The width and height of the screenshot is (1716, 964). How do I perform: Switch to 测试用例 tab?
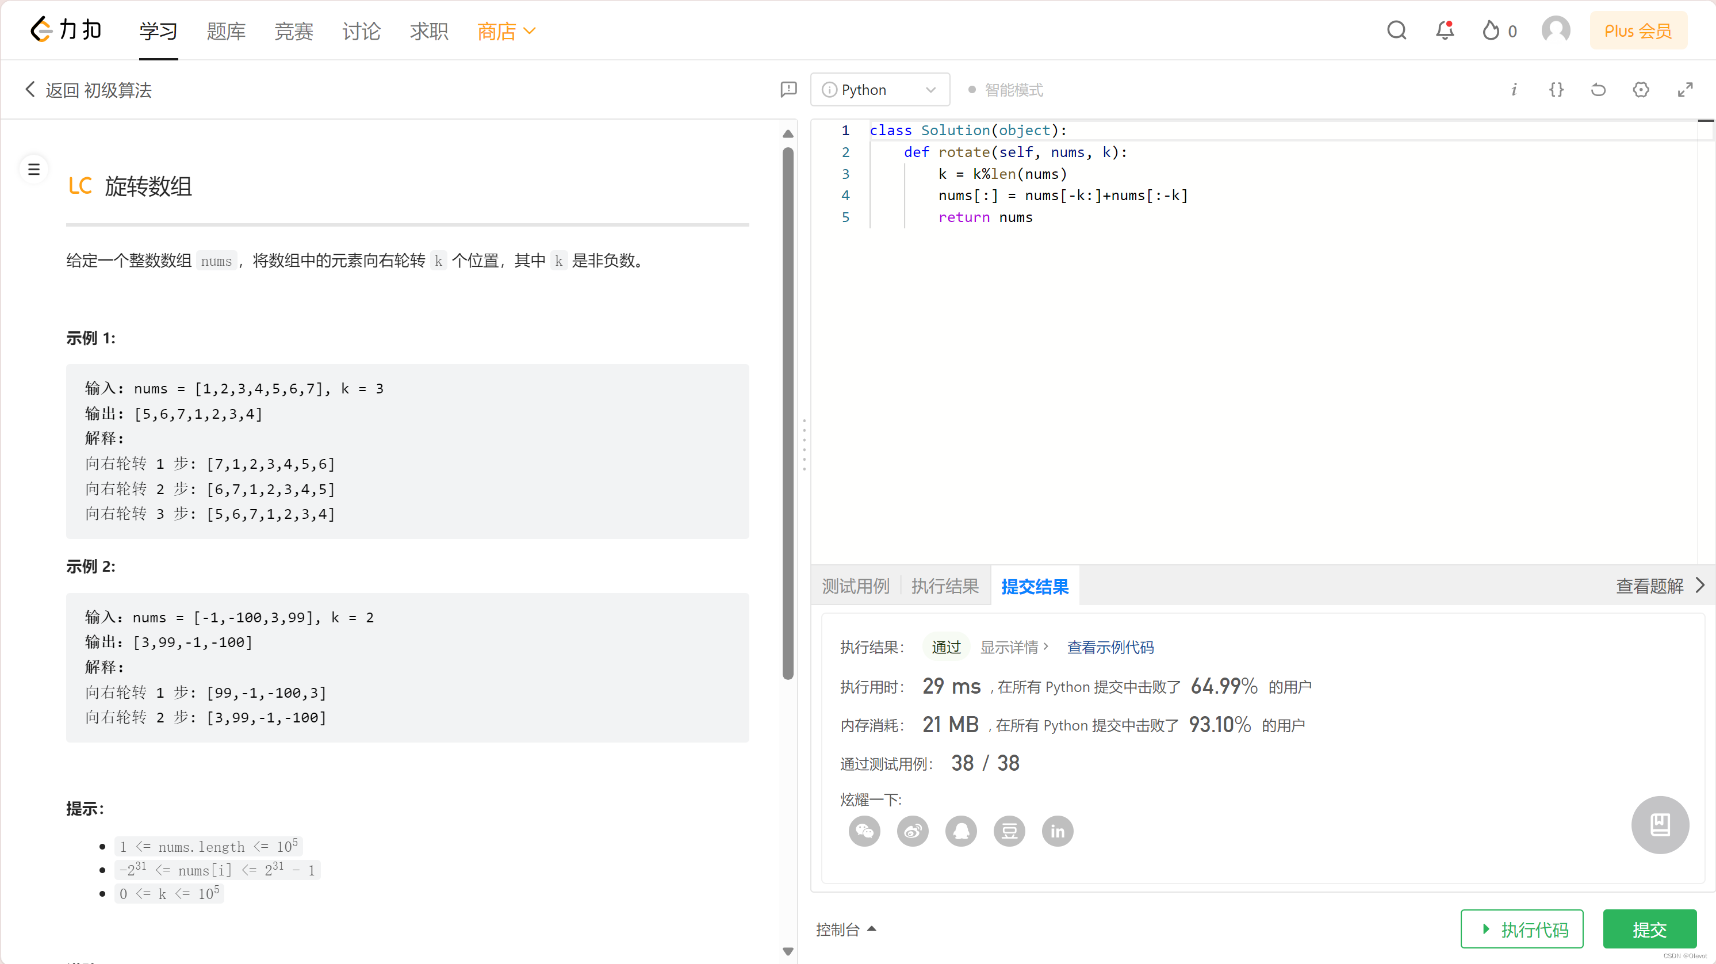[855, 586]
